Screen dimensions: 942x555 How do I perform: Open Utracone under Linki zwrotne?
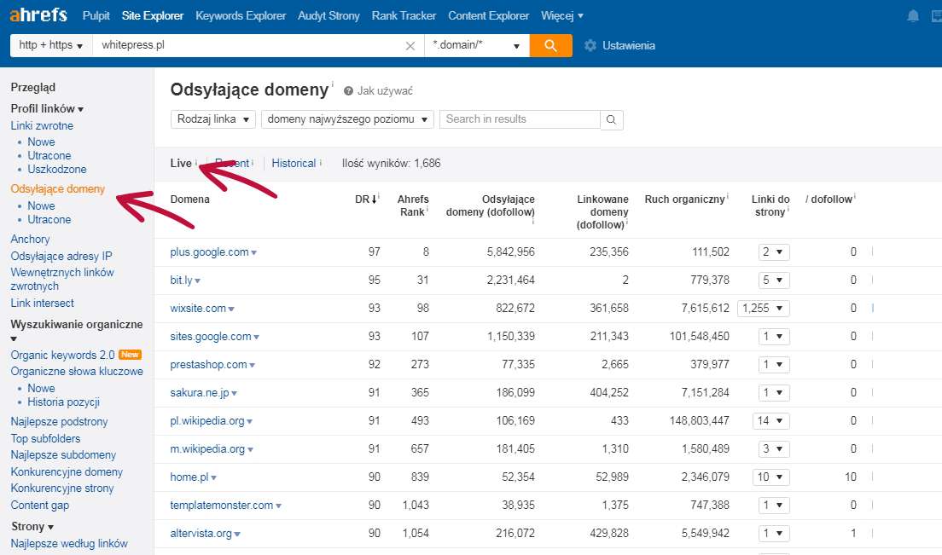(x=49, y=155)
